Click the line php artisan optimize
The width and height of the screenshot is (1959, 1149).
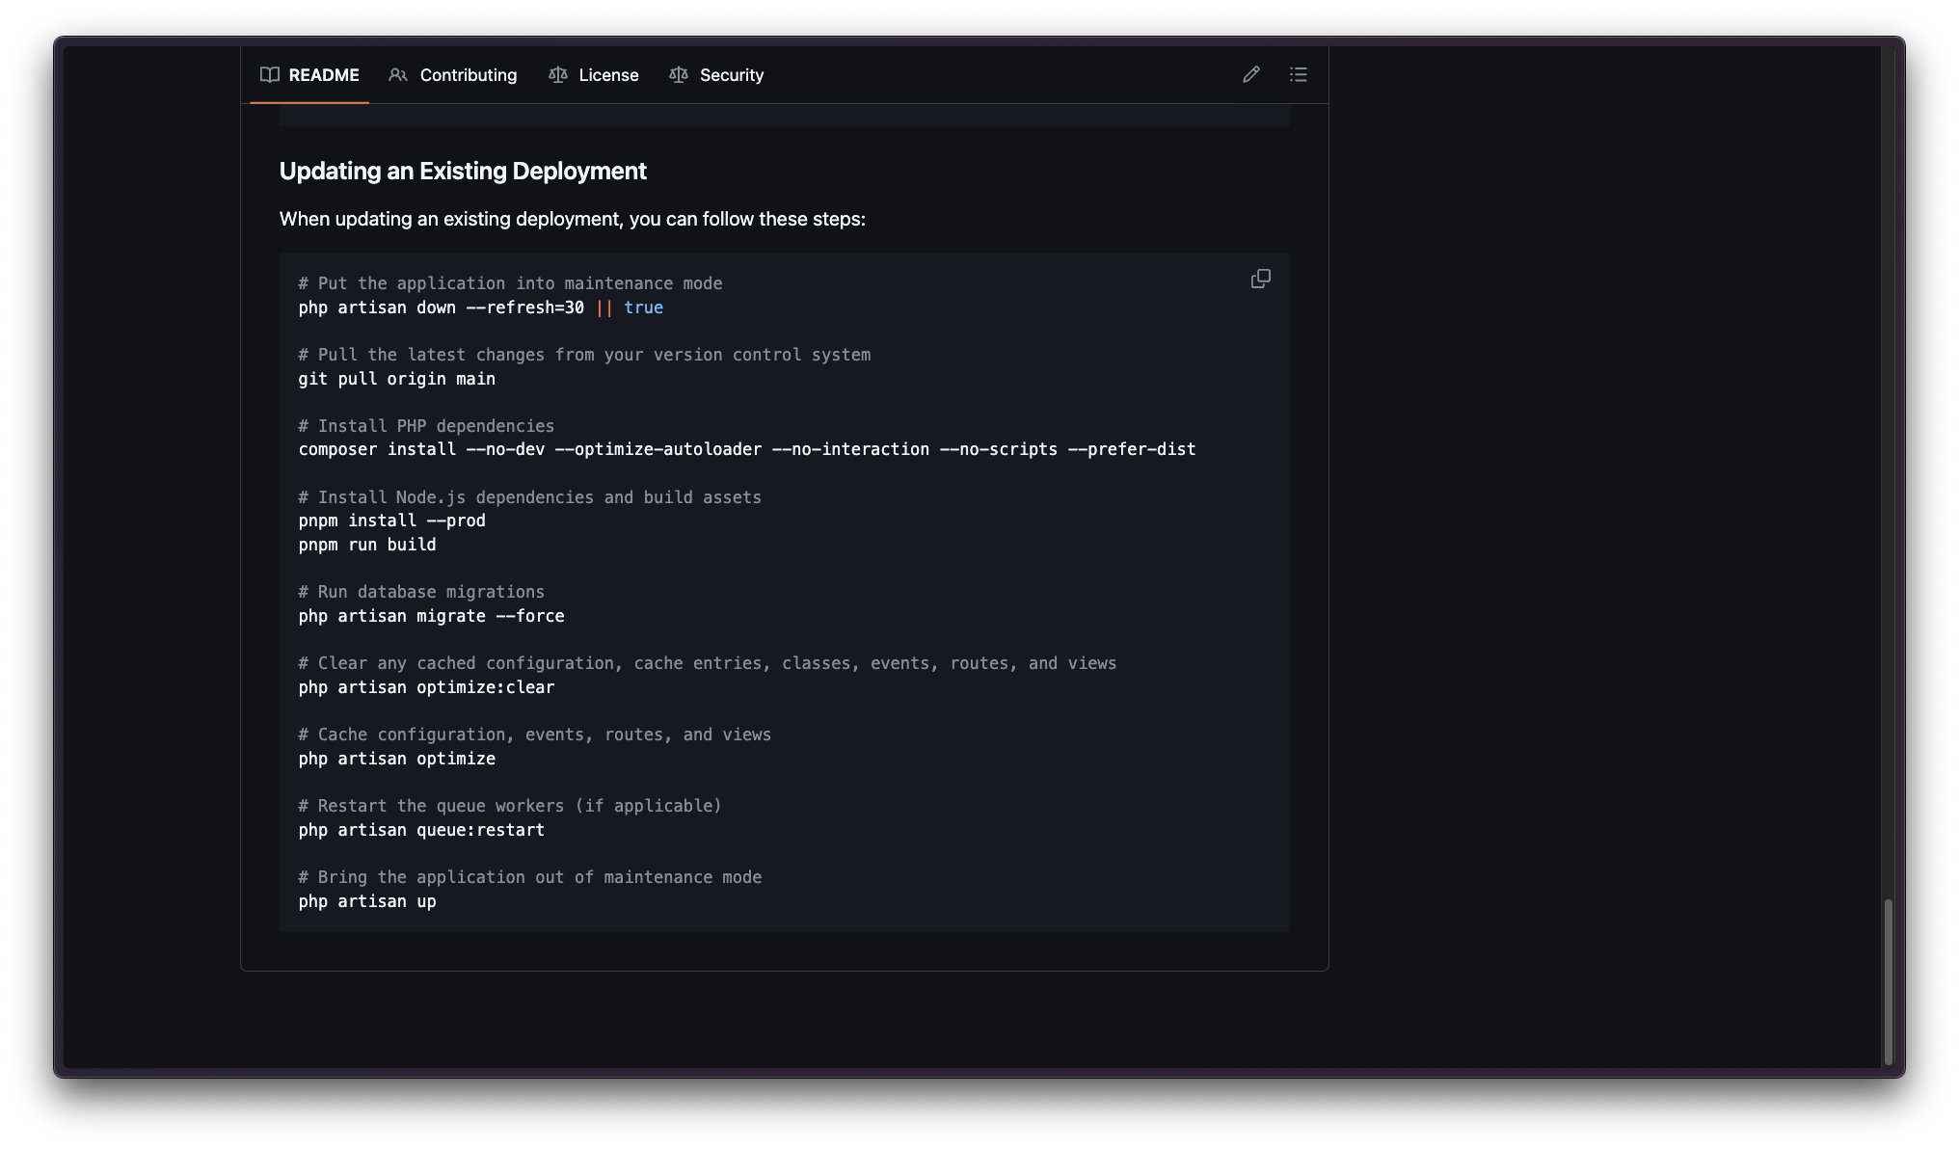(397, 759)
